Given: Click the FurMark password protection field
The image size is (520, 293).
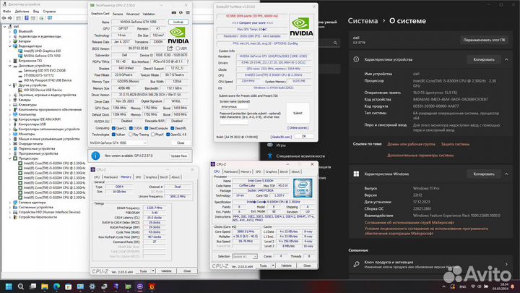Looking at the screenshot, I should click(234, 122).
